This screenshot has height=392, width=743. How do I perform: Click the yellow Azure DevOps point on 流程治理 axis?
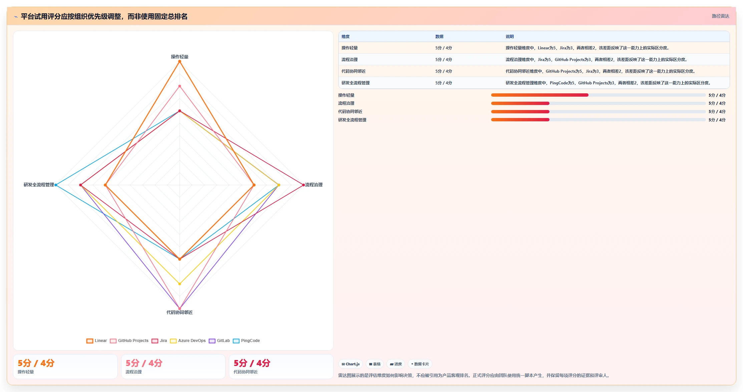click(279, 185)
